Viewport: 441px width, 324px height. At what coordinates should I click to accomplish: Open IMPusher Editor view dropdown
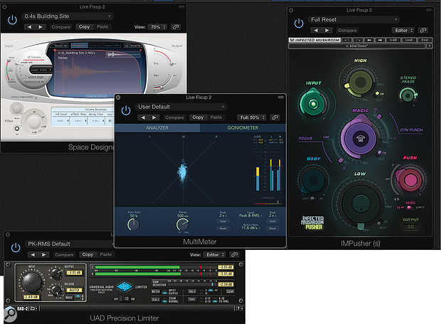click(403, 31)
